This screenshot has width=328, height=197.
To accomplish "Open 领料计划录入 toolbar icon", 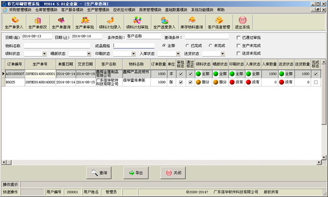I will click(110, 22).
